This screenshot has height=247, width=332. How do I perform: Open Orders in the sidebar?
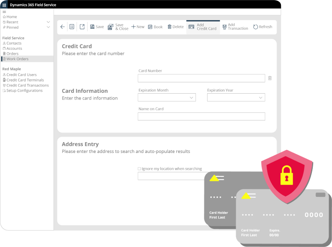[x=13, y=53]
